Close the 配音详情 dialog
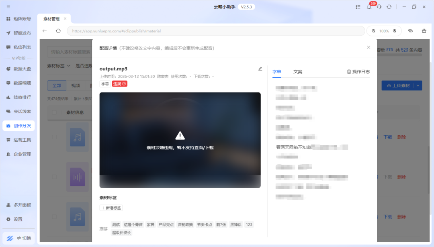Screen dimensions: 434x247 (x=368, y=47)
